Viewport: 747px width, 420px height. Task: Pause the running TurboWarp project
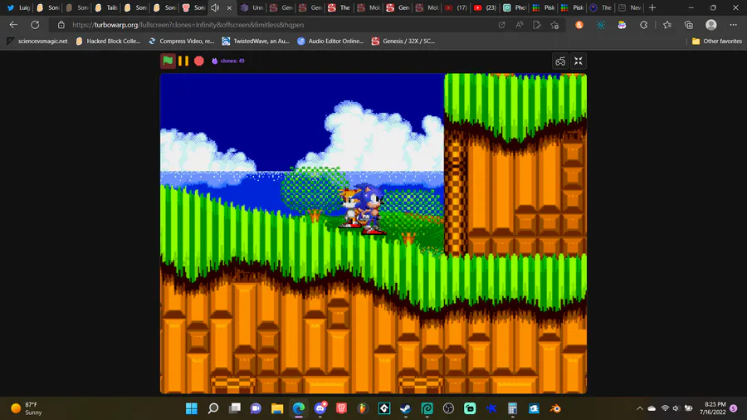point(183,61)
